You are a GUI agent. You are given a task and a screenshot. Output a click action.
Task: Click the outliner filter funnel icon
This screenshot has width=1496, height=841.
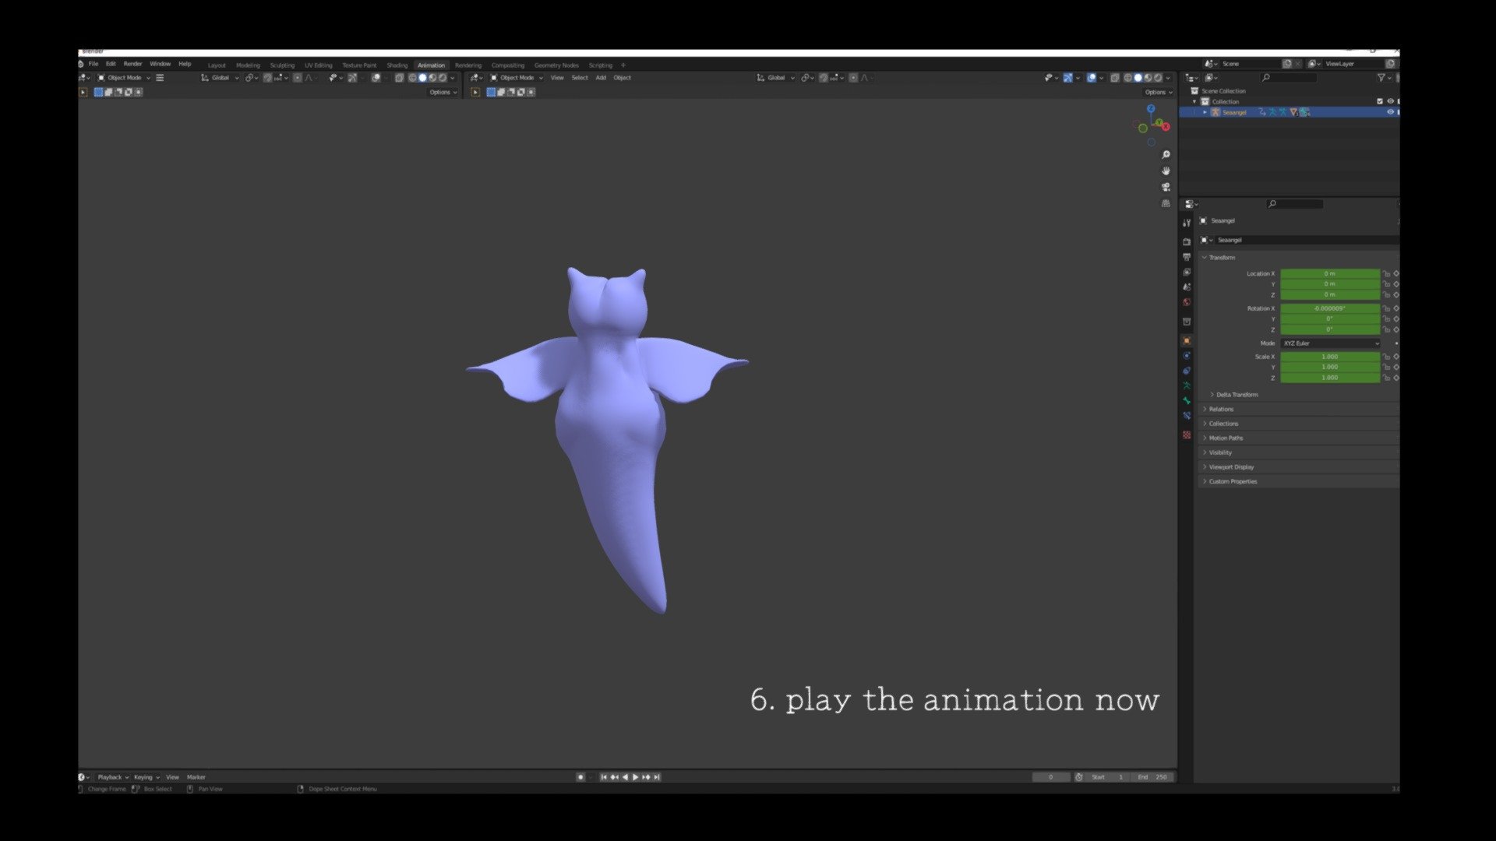1381,78
